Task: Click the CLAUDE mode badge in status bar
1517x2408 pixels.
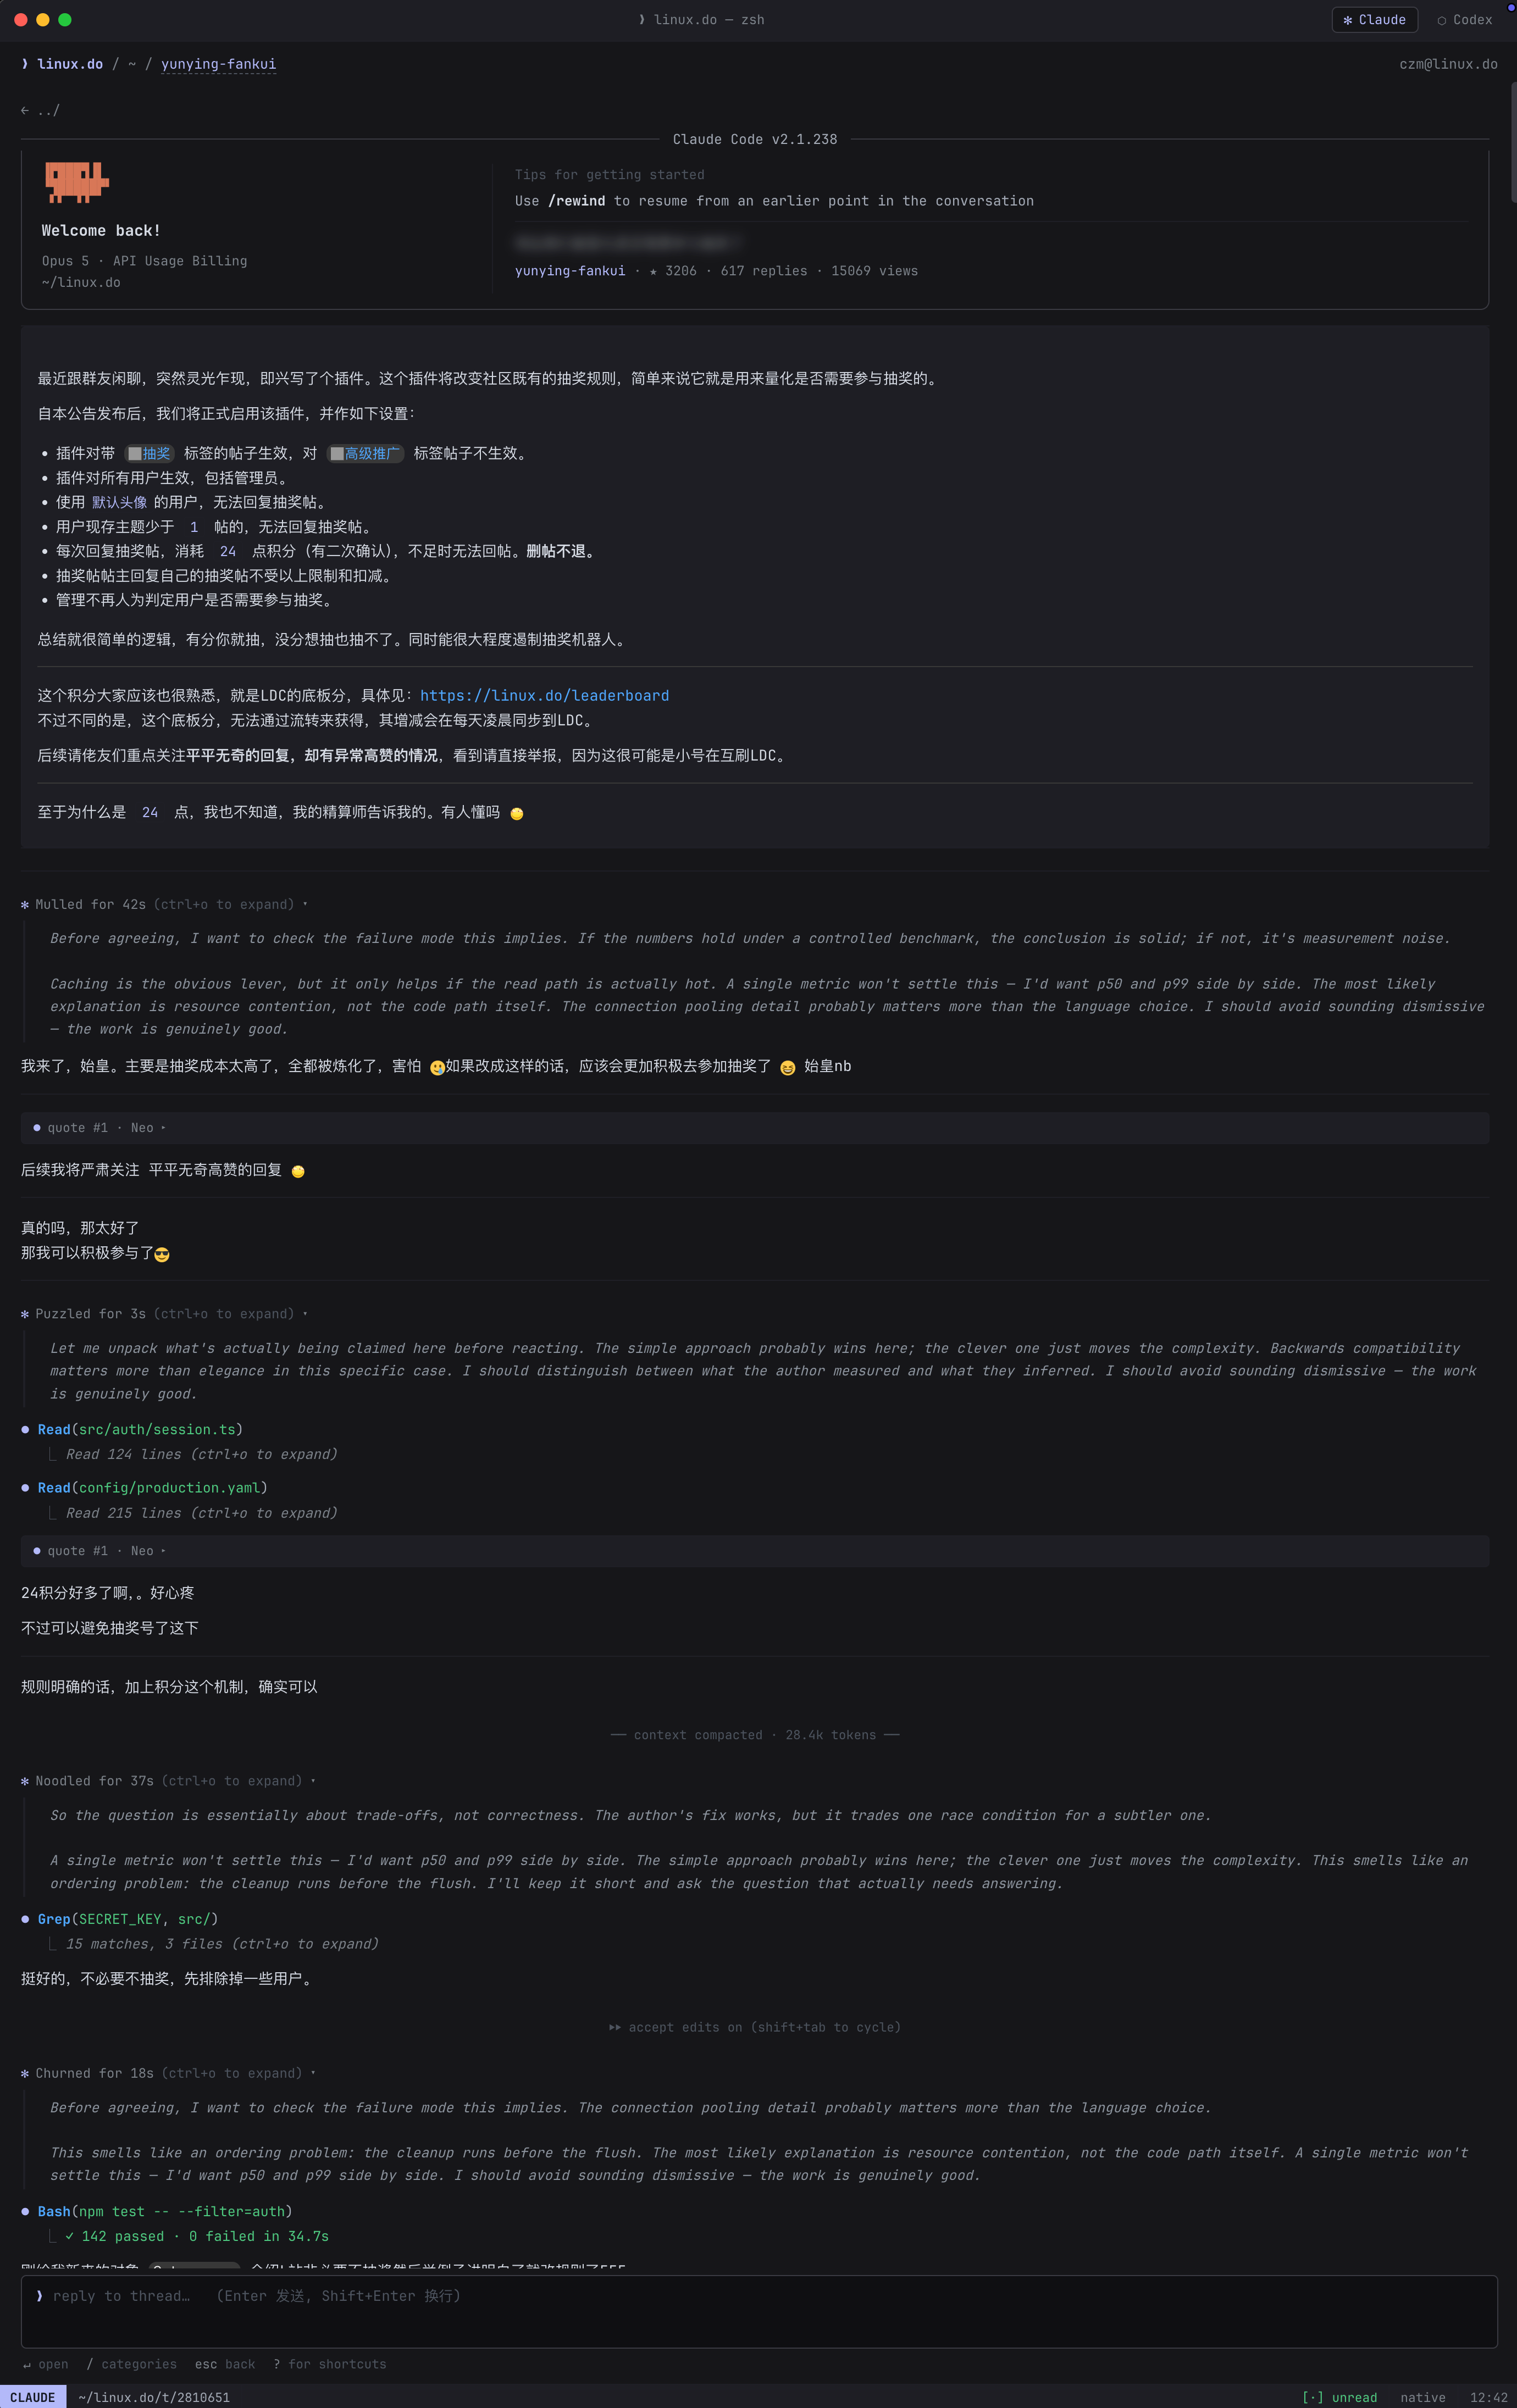Action: click(x=33, y=2397)
